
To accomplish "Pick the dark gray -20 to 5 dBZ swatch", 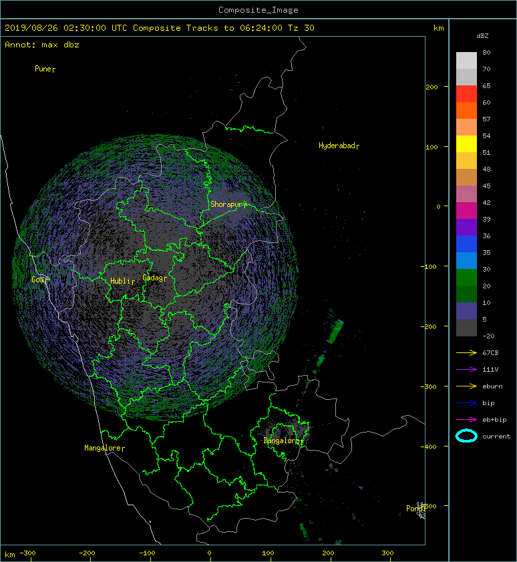I will pyautogui.click(x=466, y=328).
